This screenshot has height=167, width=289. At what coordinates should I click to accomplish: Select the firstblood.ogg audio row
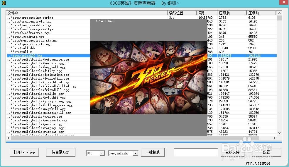(141, 82)
